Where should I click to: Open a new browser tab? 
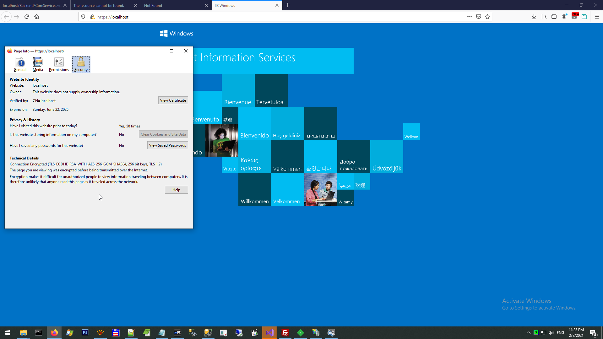[288, 5]
